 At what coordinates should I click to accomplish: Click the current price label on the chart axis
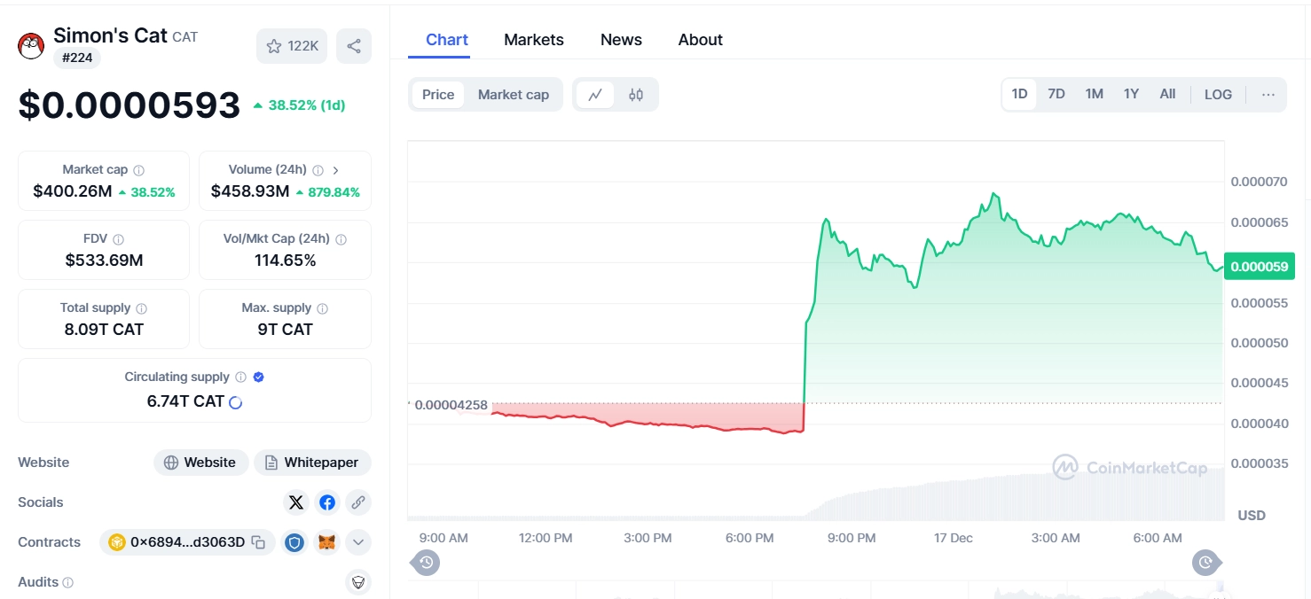click(x=1259, y=266)
